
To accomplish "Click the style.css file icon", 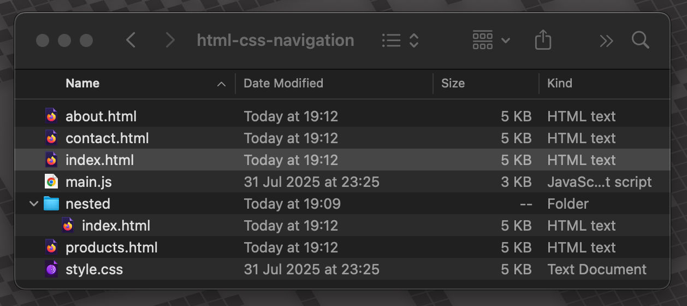I will pyautogui.click(x=51, y=269).
